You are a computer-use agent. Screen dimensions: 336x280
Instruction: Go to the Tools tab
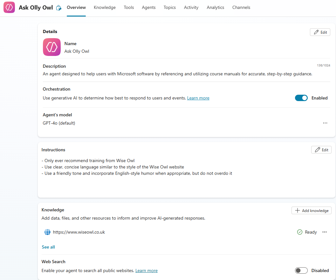click(129, 8)
